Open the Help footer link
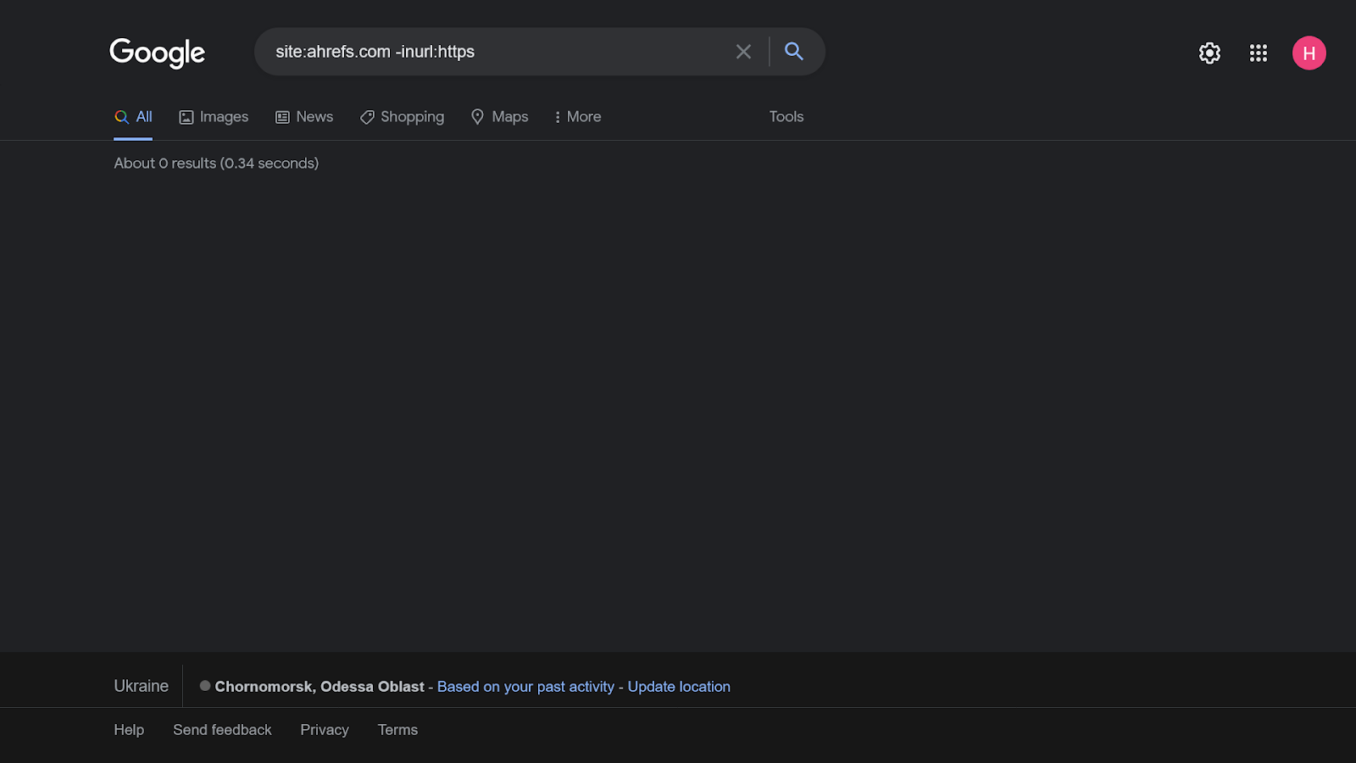Viewport: 1356px width, 763px height. tap(129, 730)
